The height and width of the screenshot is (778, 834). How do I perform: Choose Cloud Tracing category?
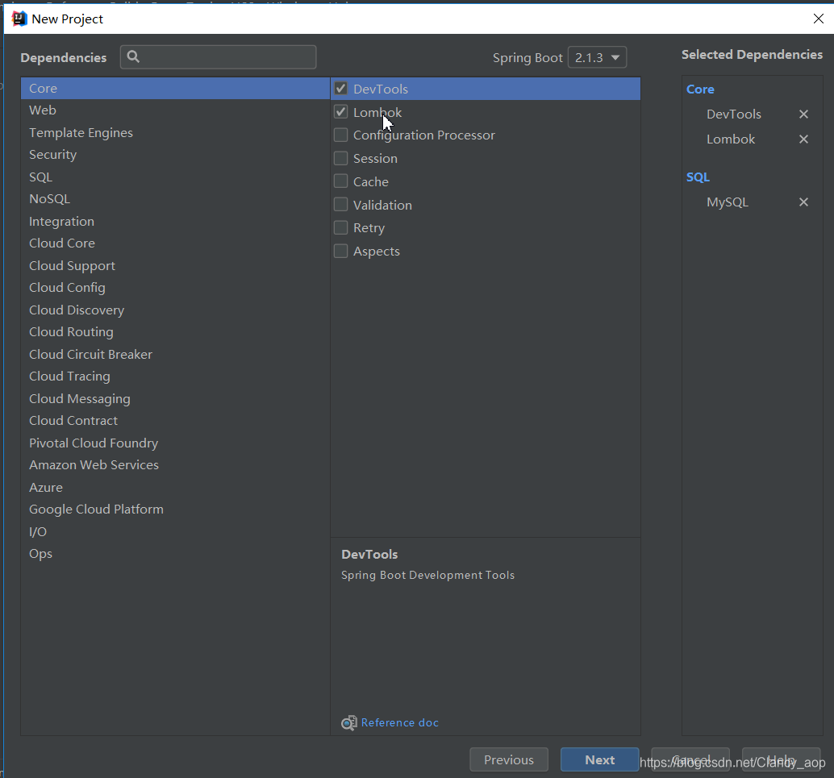pos(176,377)
